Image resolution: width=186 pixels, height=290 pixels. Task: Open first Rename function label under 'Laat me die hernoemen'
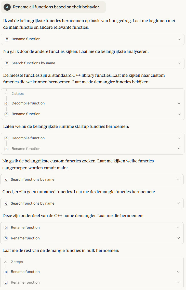click(25, 228)
